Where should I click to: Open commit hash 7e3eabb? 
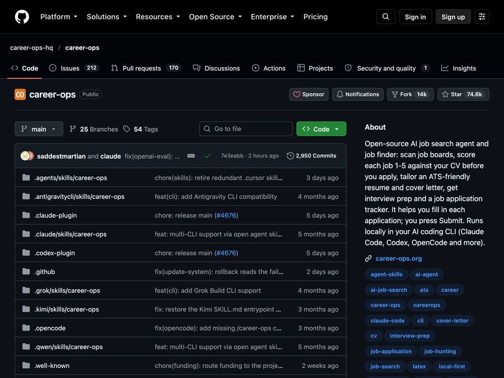coord(232,156)
